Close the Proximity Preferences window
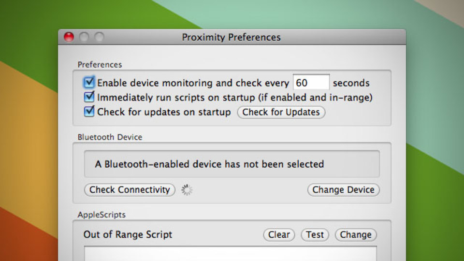Image resolution: width=464 pixels, height=261 pixels. pyautogui.click(x=69, y=37)
